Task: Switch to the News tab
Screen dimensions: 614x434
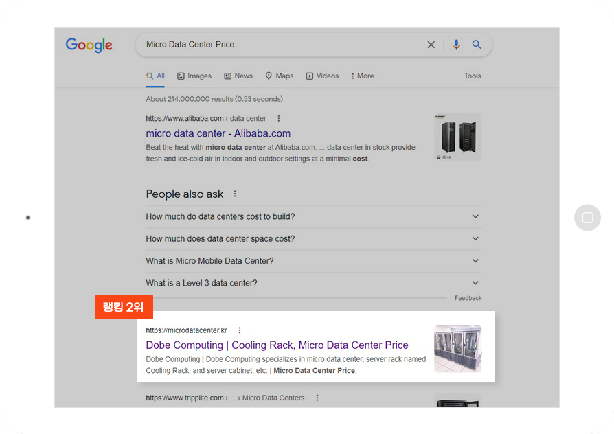Action: pos(238,76)
